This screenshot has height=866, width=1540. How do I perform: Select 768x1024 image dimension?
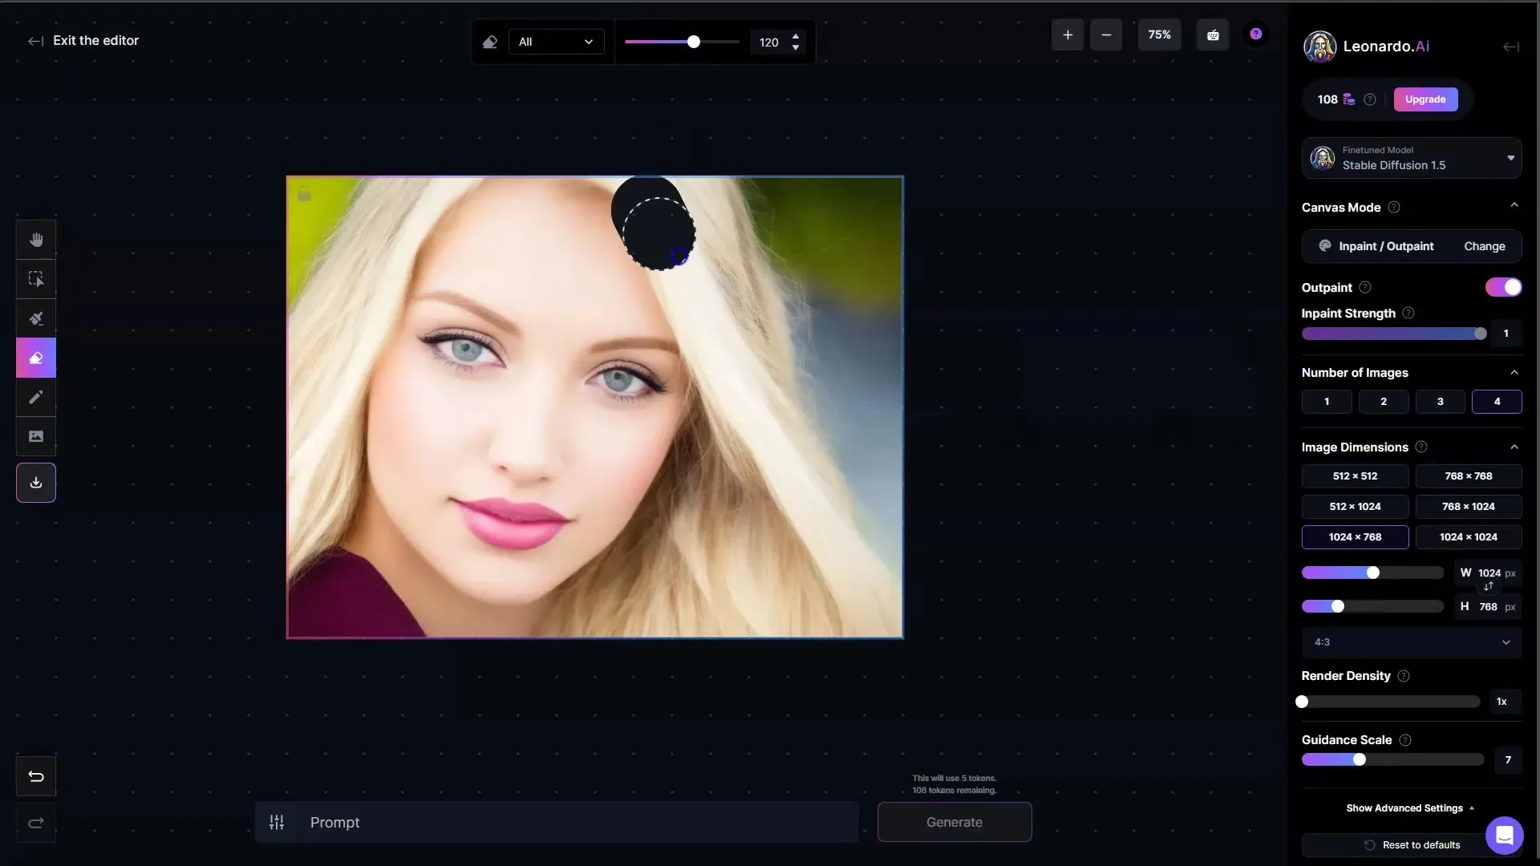click(1468, 507)
